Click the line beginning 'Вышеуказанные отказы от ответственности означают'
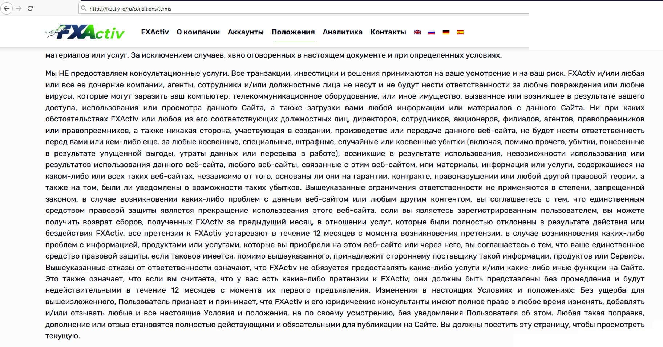The height and width of the screenshot is (347, 663). point(345,268)
